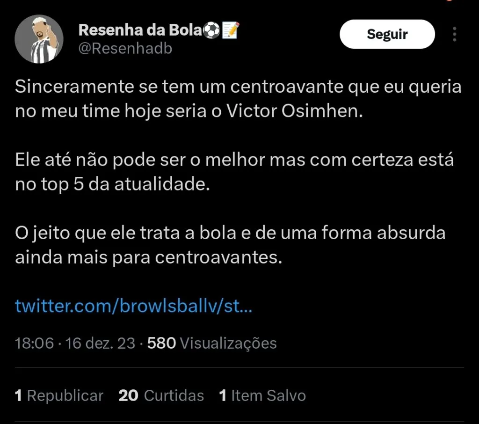Open the twitter.com/browlsballv quoted link

(134, 307)
